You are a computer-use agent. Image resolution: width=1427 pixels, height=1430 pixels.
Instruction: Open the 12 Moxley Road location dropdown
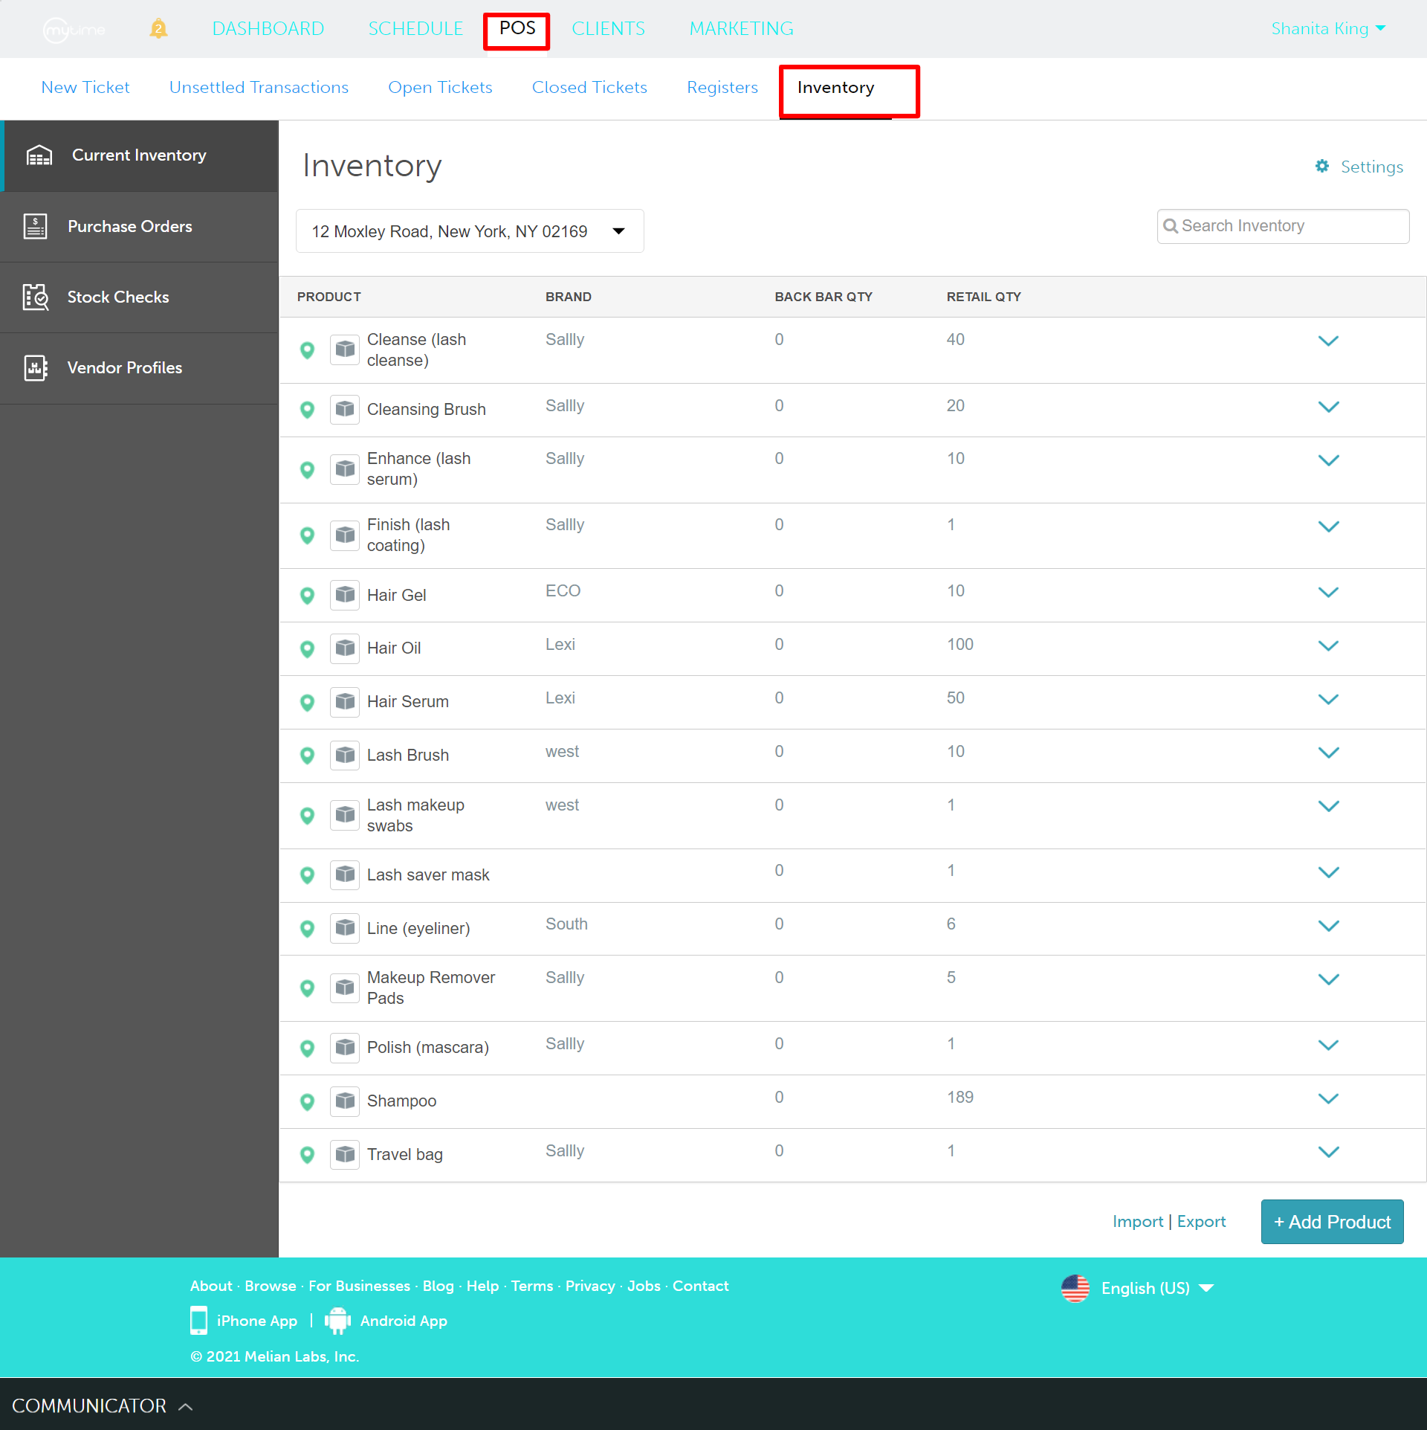[470, 231]
